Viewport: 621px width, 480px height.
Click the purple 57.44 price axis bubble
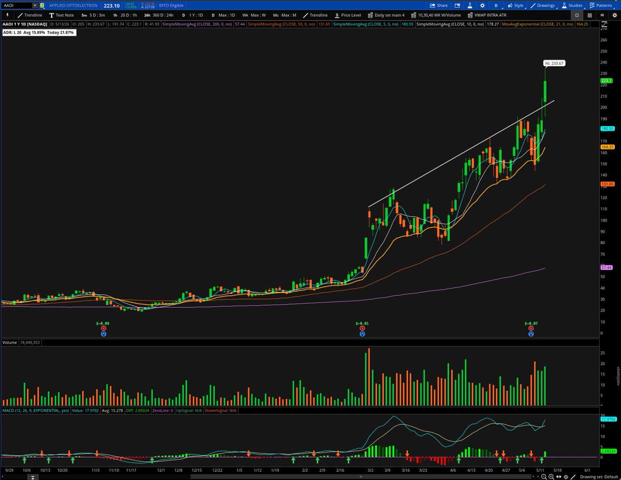(607, 267)
